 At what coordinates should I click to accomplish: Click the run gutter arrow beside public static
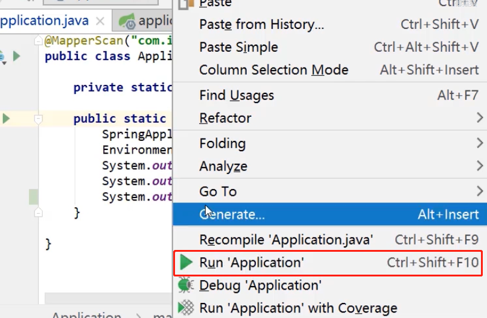point(6,119)
